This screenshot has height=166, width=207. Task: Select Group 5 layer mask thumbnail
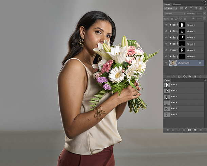tap(182, 50)
